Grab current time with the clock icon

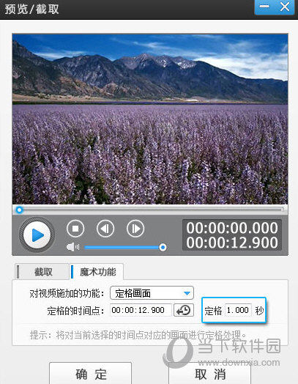(x=184, y=310)
